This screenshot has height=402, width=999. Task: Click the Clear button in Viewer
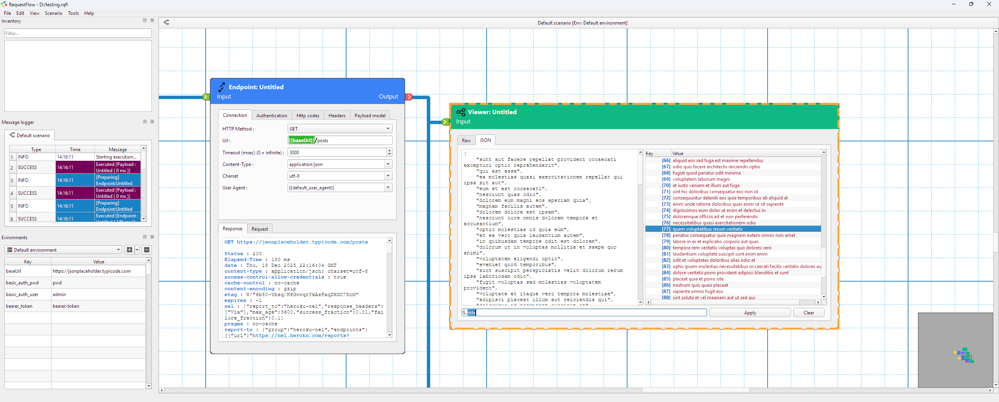tap(809, 313)
